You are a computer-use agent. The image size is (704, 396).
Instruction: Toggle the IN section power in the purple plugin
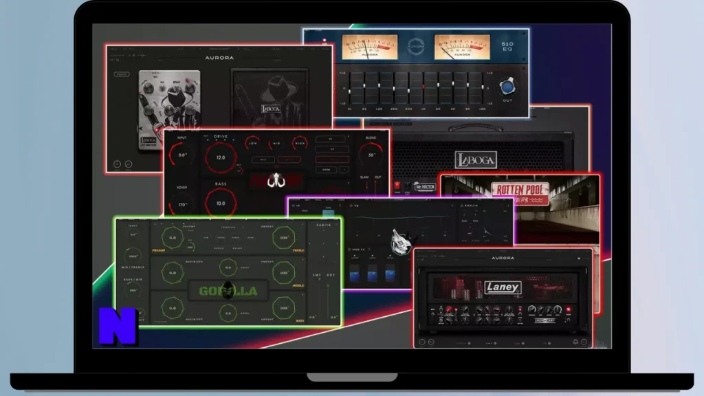click(293, 206)
